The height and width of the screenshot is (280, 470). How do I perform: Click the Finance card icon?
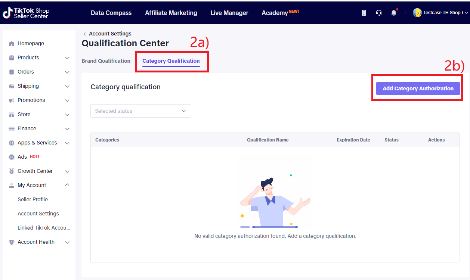(x=12, y=129)
